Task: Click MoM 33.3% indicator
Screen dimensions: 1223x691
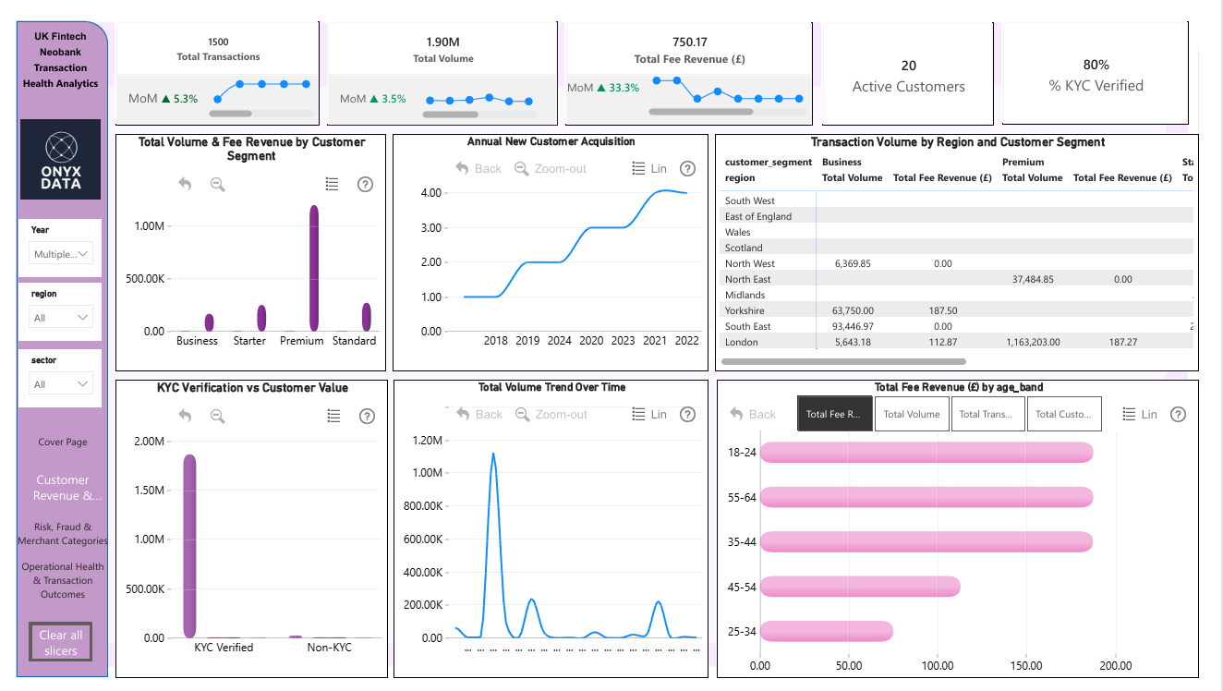Action: coord(601,88)
